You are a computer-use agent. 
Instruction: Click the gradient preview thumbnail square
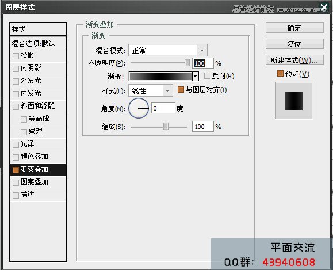[x=294, y=101]
